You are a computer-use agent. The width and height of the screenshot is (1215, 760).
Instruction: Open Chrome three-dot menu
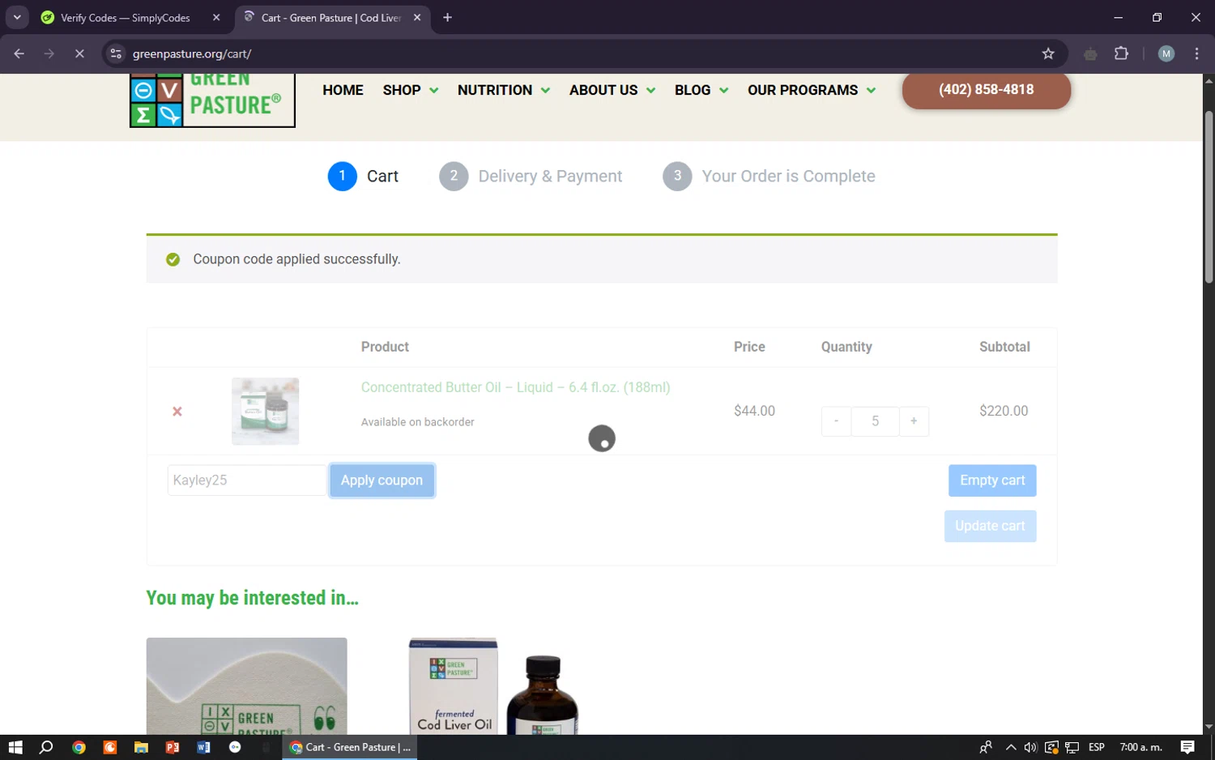[x=1196, y=53]
